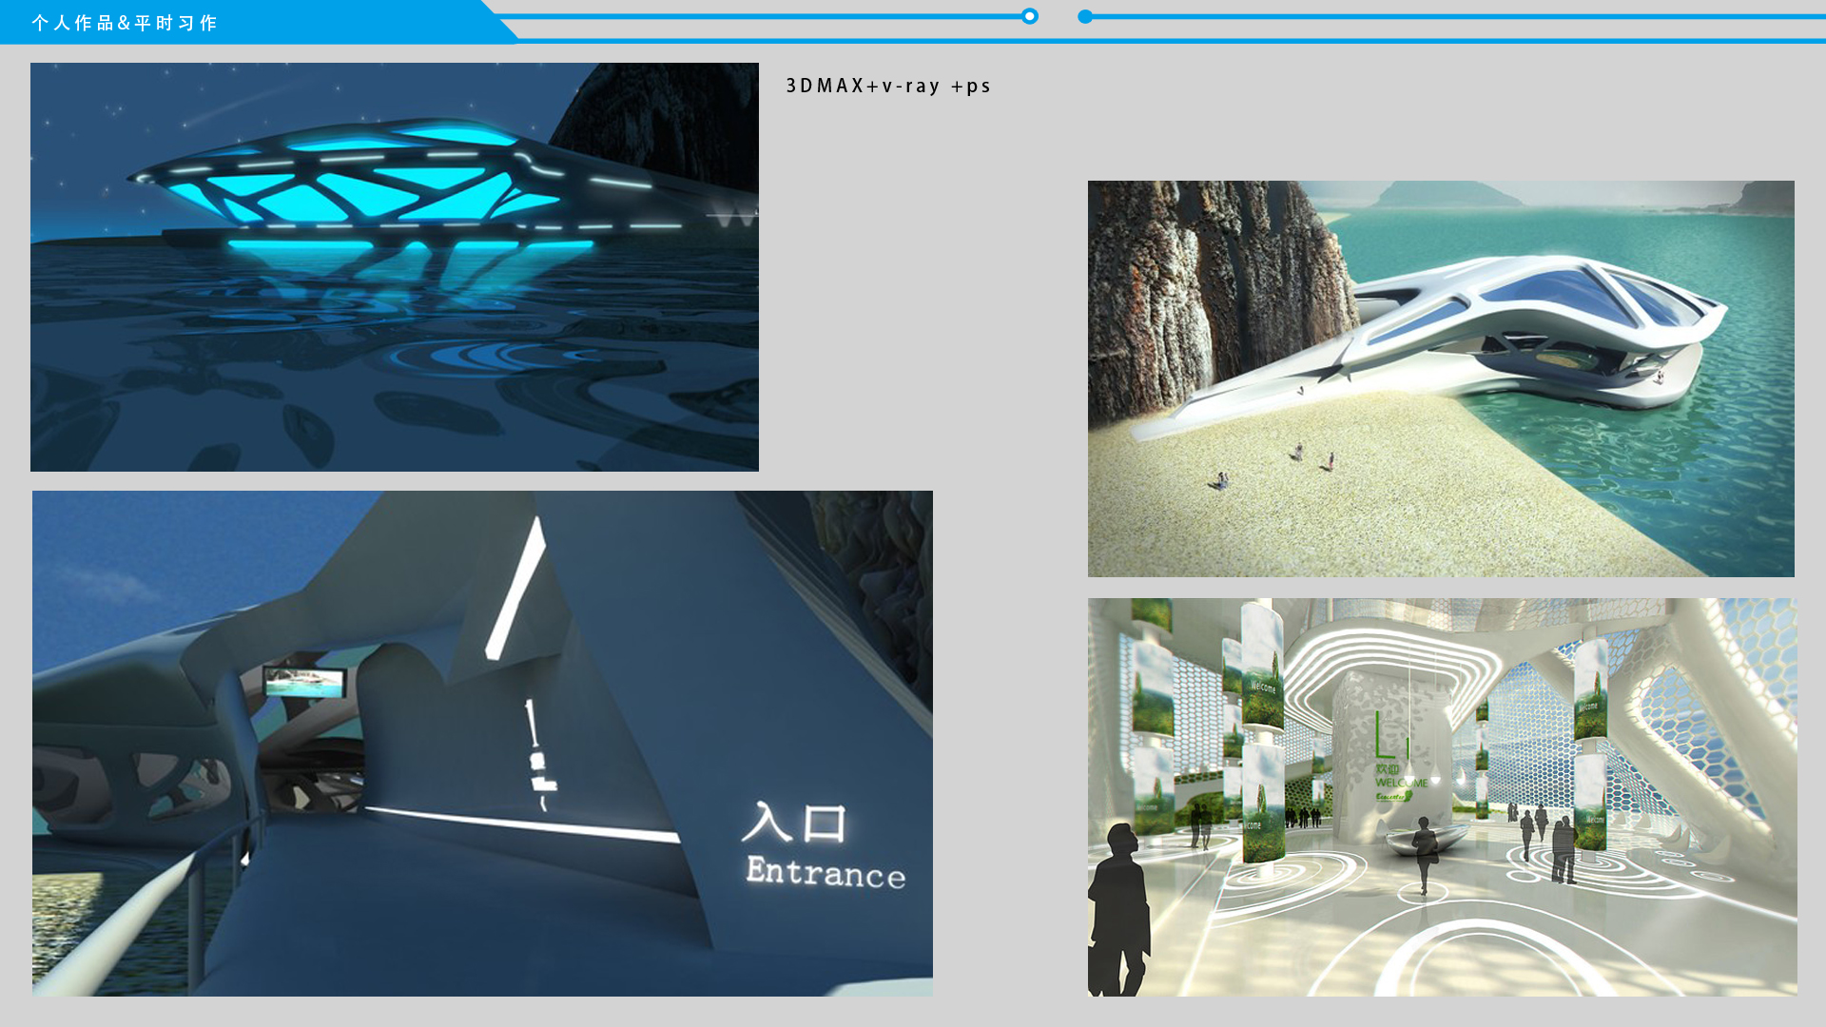Click the hollow circle marker on header line
1826x1027 pixels.
click(1029, 16)
